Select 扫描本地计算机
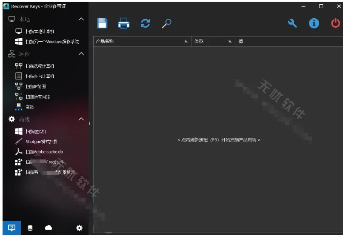Image resolution: width=343 pixels, height=236 pixels. [40, 31]
